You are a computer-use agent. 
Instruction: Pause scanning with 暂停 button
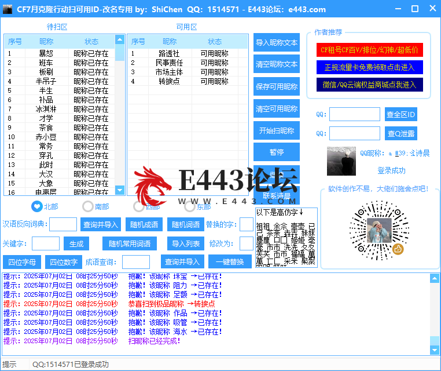click(x=277, y=152)
